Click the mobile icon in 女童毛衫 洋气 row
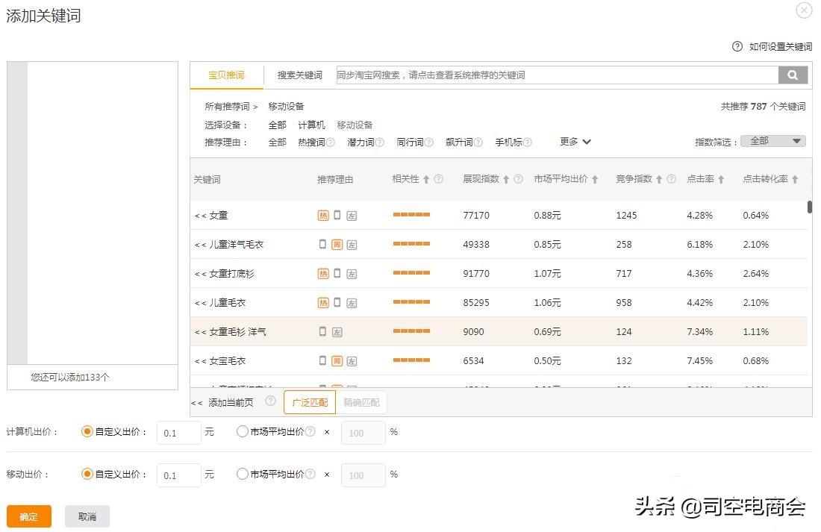Screen dimensions: 821x532 (322, 331)
